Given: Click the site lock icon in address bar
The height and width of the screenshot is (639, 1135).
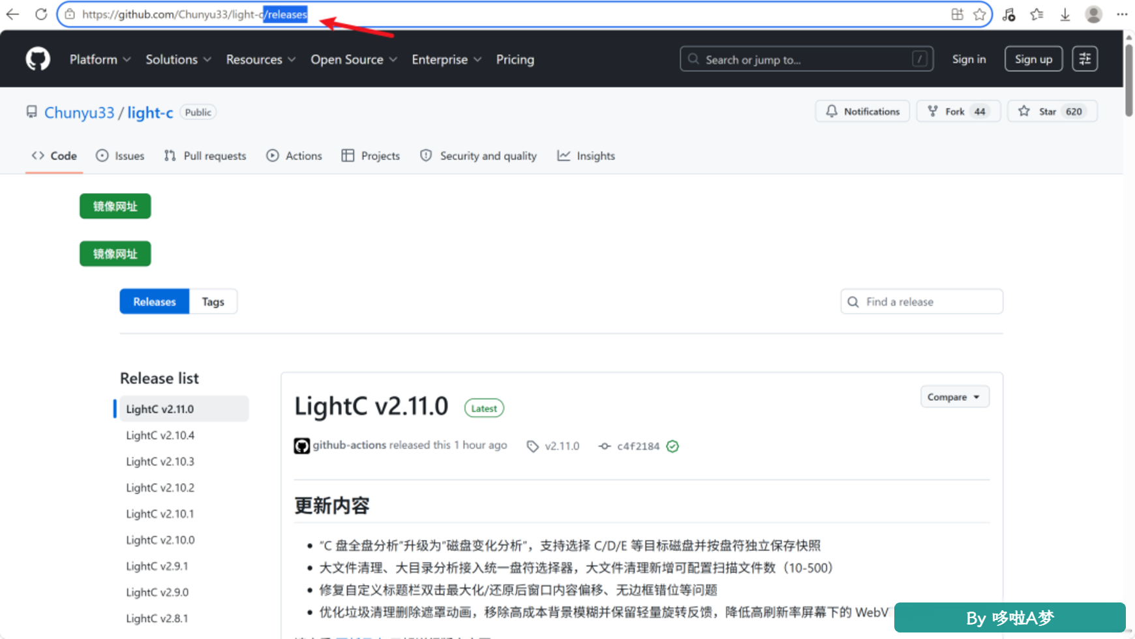Looking at the screenshot, I should click(70, 14).
